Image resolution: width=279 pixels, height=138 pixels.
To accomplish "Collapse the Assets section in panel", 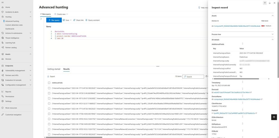I will pyautogui.click(x=272, y=16).
